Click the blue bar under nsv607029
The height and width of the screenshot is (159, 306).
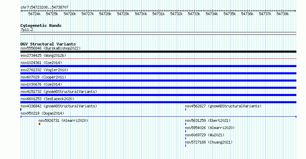click(158, 81)
